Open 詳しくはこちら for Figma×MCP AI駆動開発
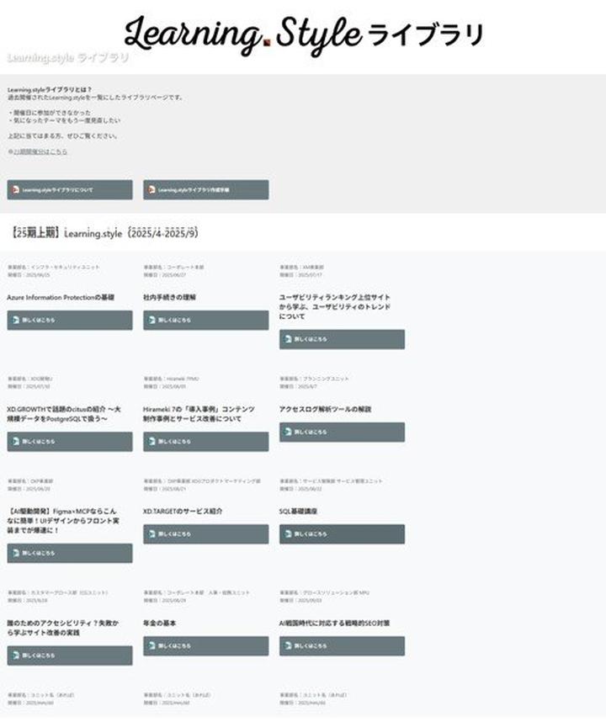The width and height of the screenshot is (606, 727). click(x=70, y=553)
